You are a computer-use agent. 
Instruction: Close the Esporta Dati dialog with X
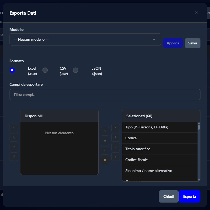coord(196,12)
